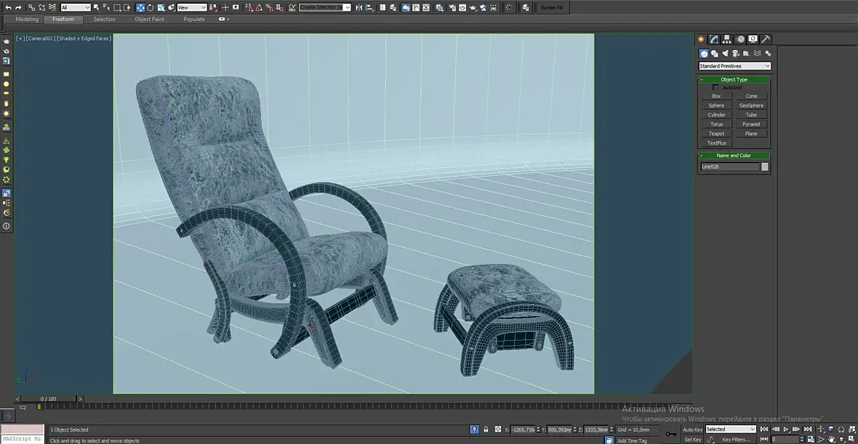Switch to the Modeling ribbon tab
The width and height of the screenshot is (858, 444).
[x=27, y=19]
